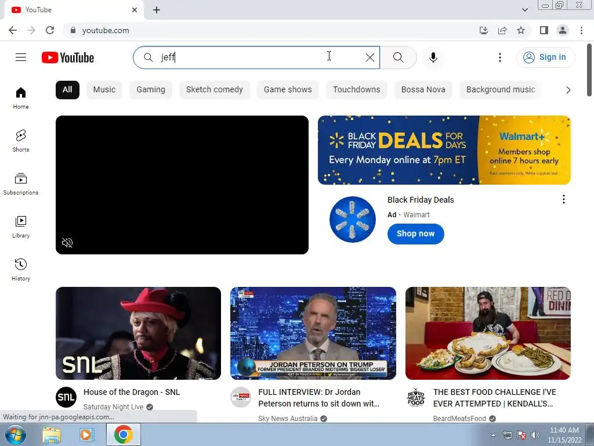Click the YouTube logo

point(68,57)
